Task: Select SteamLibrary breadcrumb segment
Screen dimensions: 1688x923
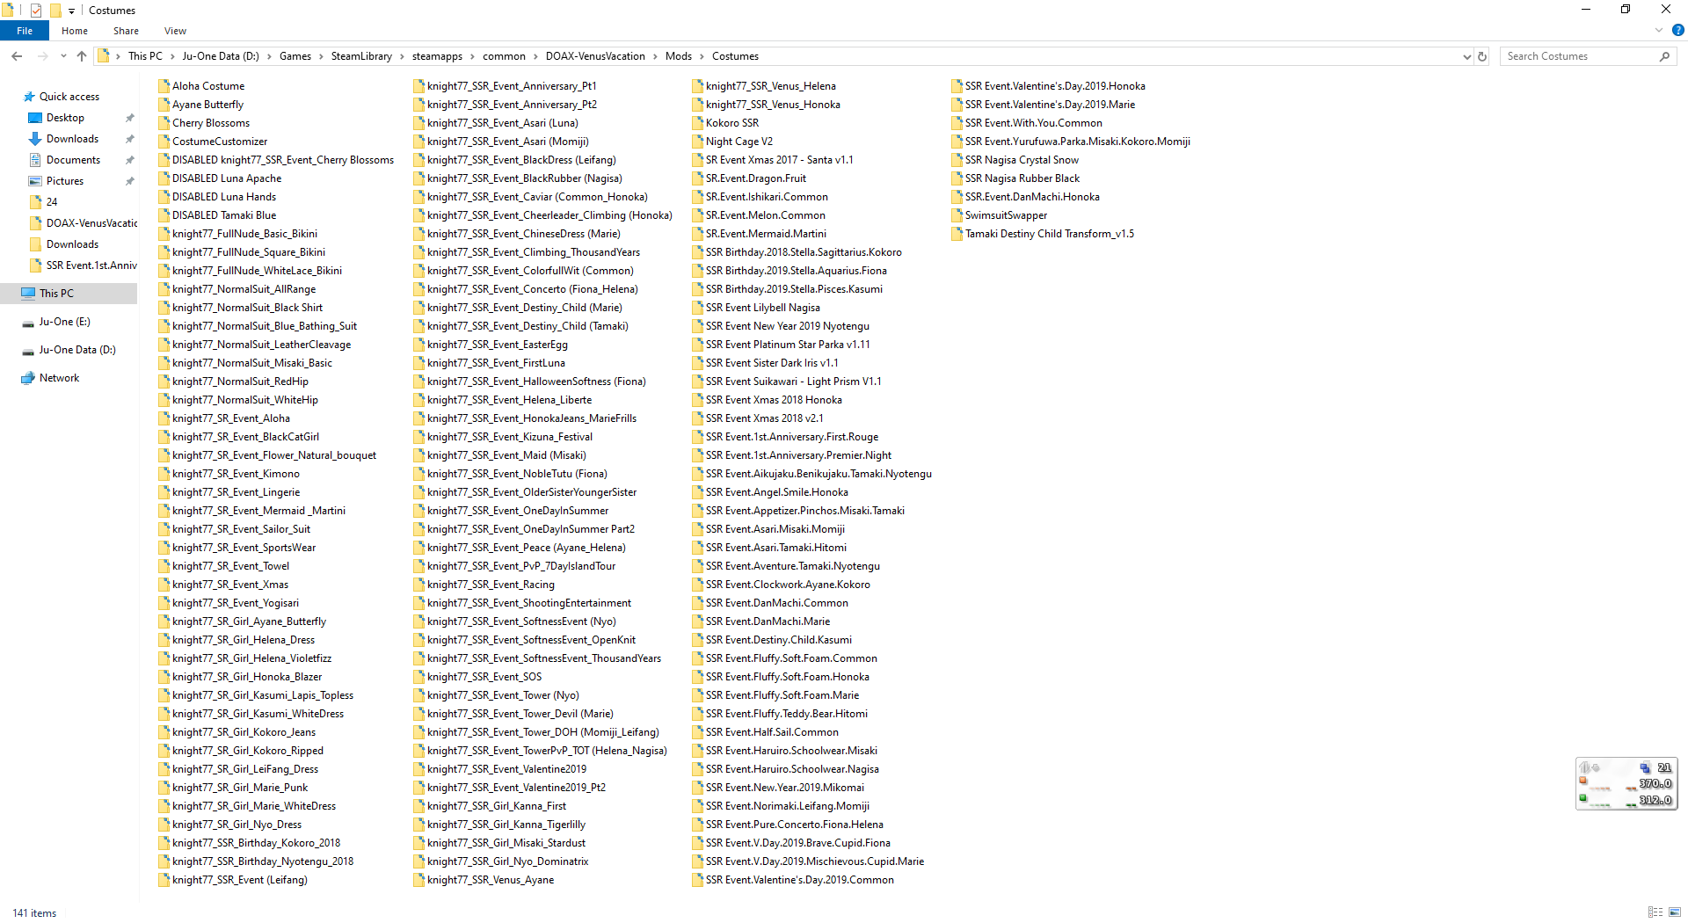Action: [x=361, y=56]
